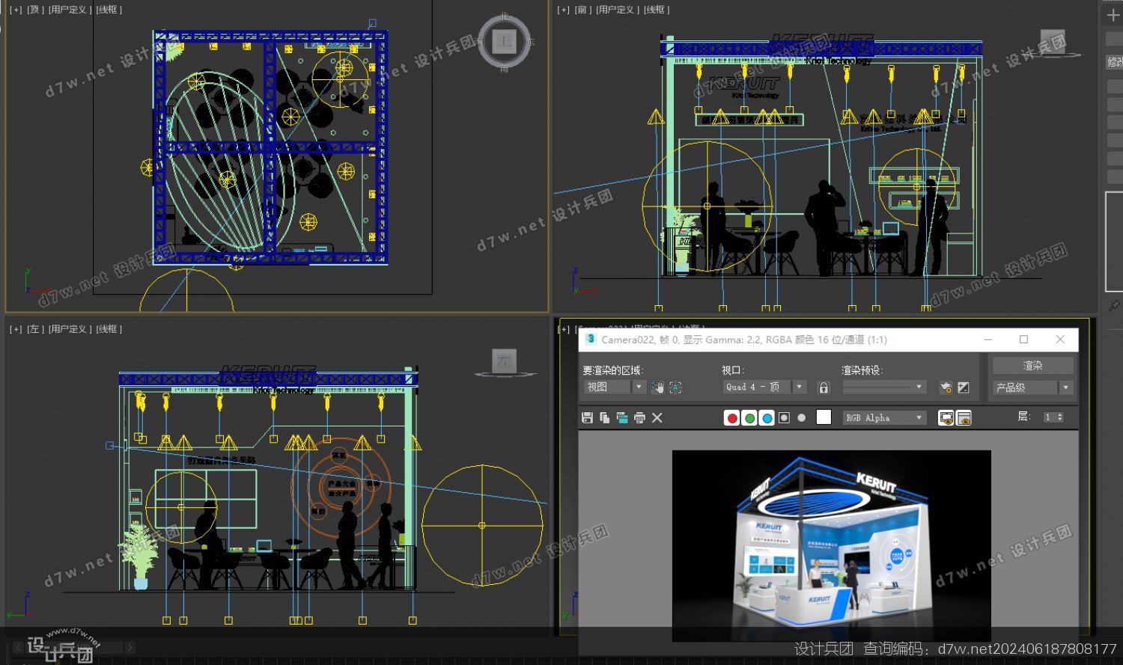Open the Quad 4 - 顶 viewport dropdown
This screenshot has width=1123, height=665.
pos(764,387)
